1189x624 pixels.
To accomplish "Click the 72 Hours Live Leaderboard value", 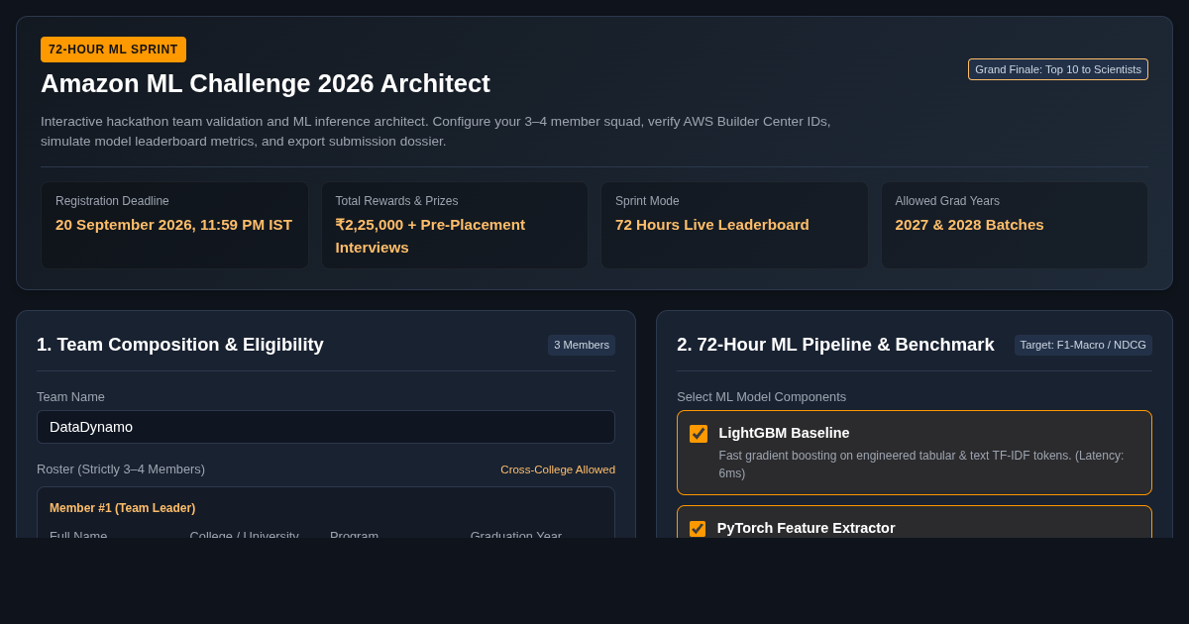I will tap(712, 225).
